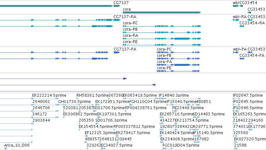Select the feature labeled 2646706
Screen dimensions: 266x150
coord(41,108)
